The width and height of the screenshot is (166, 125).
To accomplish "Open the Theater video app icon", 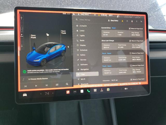I will [x=95, y=90].
